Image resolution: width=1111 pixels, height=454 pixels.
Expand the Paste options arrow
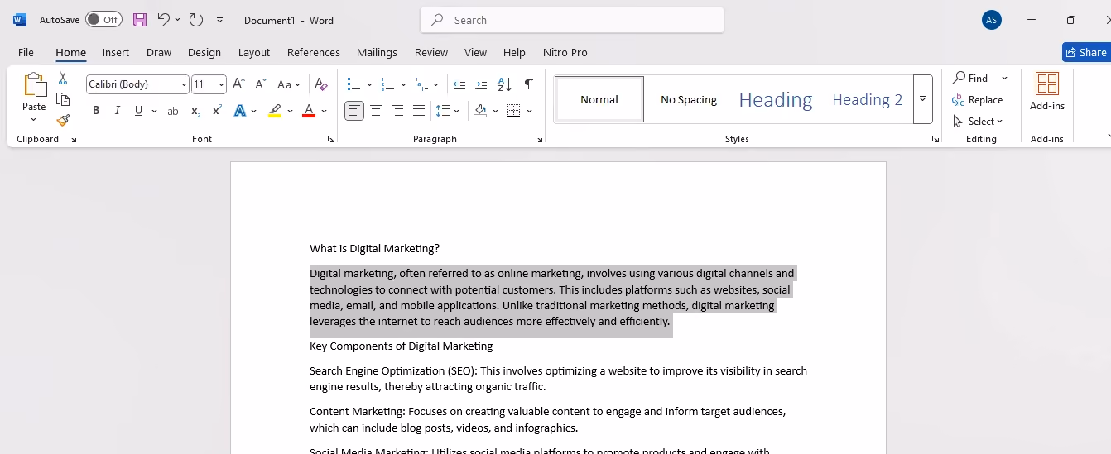pos(34,120)
